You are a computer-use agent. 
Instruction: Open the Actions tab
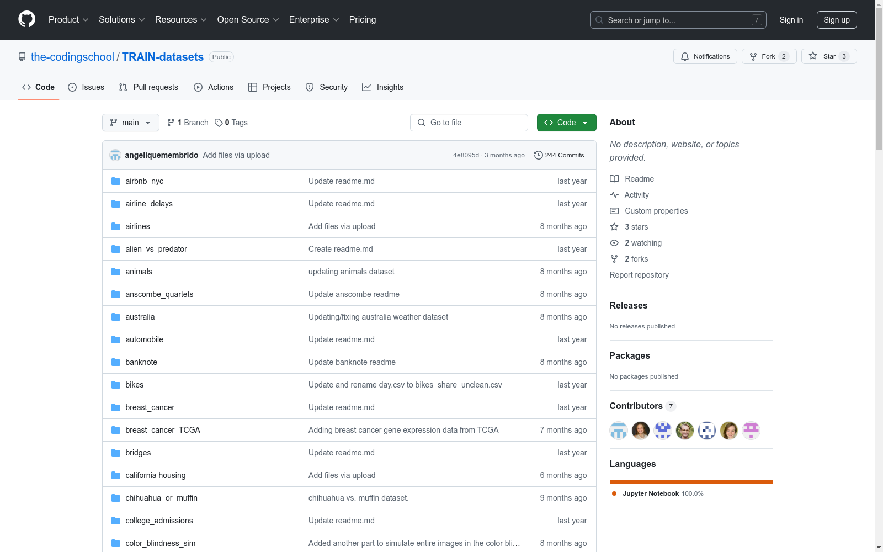(214, 87)
